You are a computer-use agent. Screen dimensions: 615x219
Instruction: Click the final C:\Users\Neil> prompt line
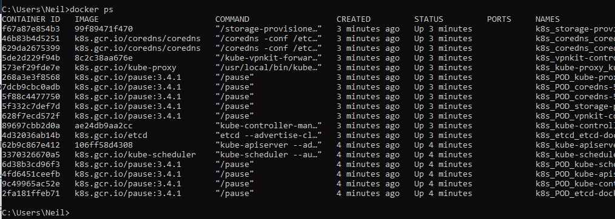coord(36,213)
